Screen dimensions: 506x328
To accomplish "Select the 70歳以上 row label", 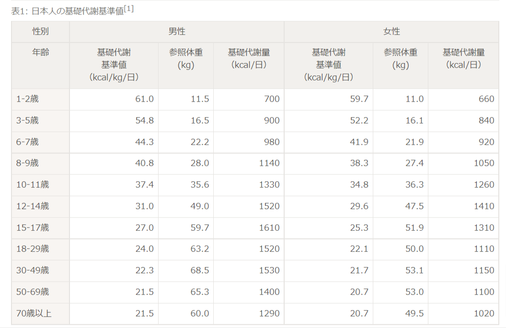I will click(34, 314).
